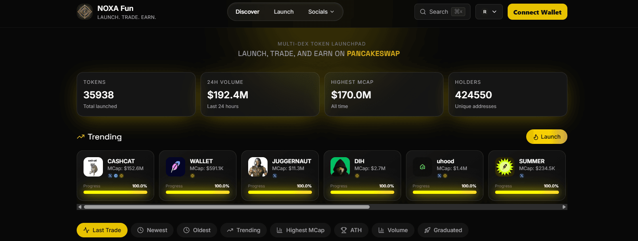638x241 pixels.
Task: Select the Last Trade sort filter
Action: pyautogui.click(x=102, y=230)
